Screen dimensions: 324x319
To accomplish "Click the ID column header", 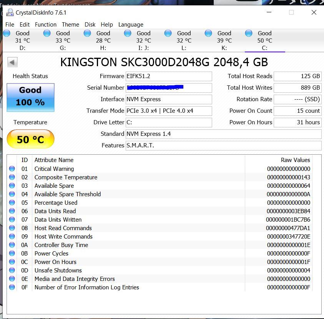I will [x=24, y=160].
